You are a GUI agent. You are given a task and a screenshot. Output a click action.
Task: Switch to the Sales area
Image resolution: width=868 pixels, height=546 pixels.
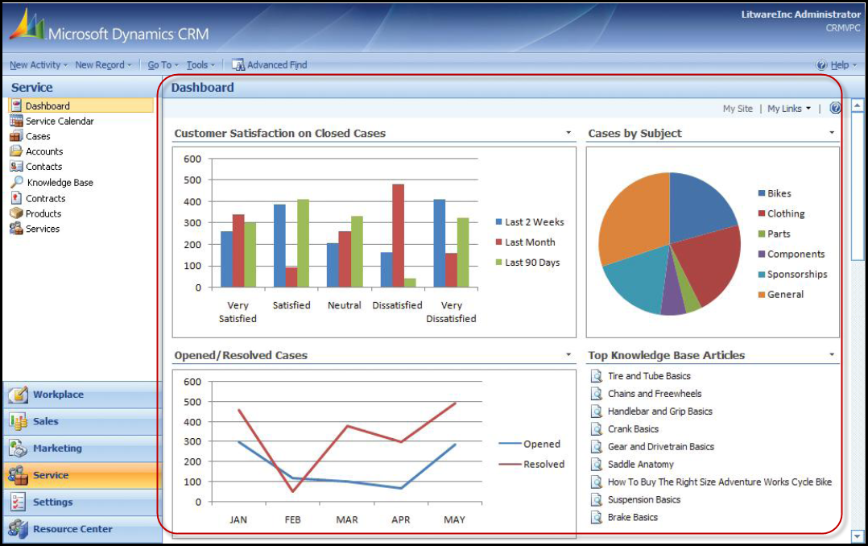tap(82, 421)
